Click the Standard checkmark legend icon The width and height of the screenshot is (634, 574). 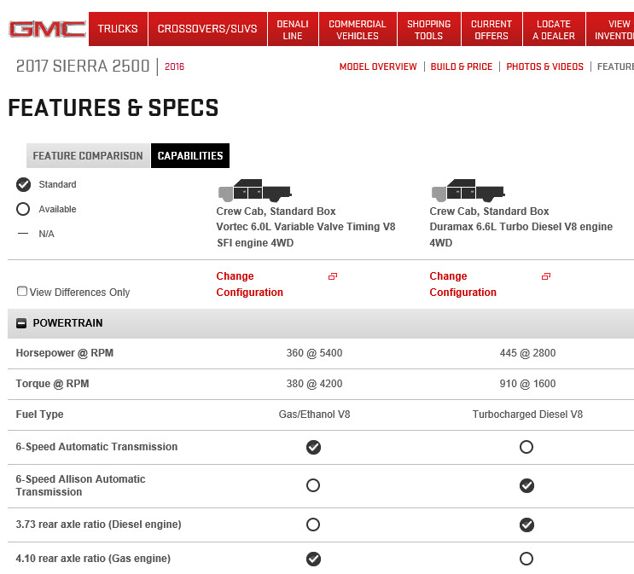coord(23,184)
